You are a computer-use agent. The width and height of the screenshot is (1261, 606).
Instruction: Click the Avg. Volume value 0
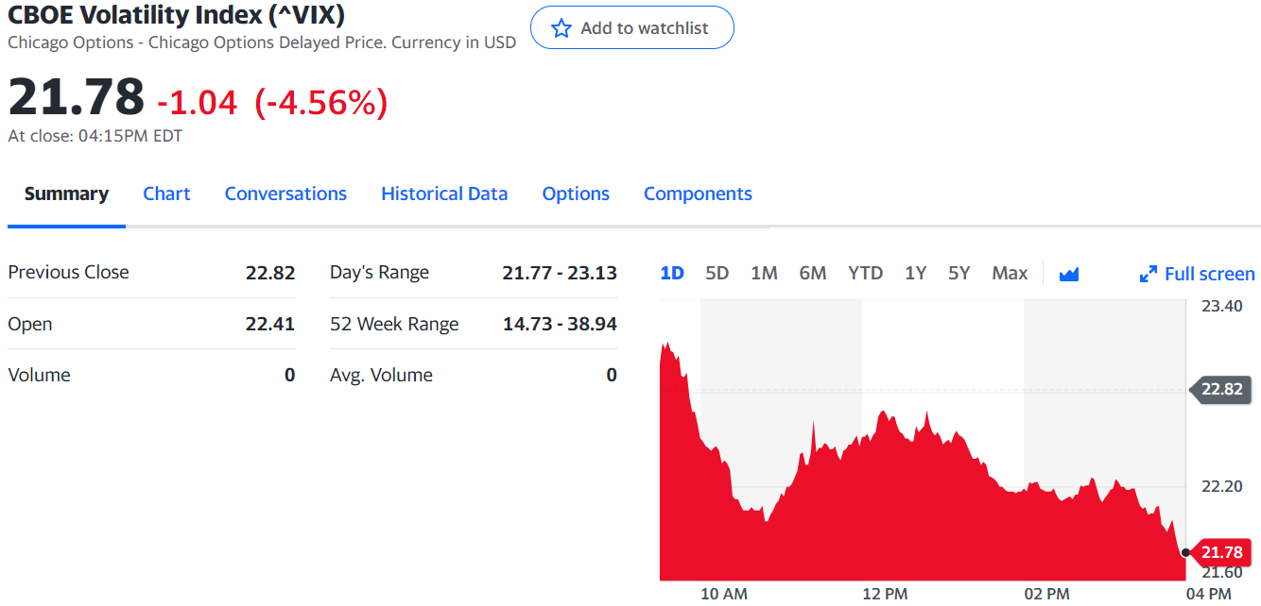coord(612,375)
